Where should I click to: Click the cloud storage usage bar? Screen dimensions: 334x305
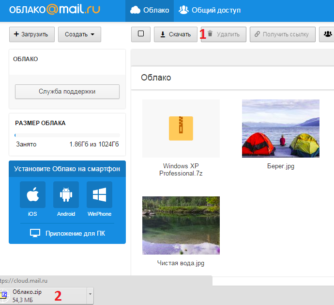point(67,135)
